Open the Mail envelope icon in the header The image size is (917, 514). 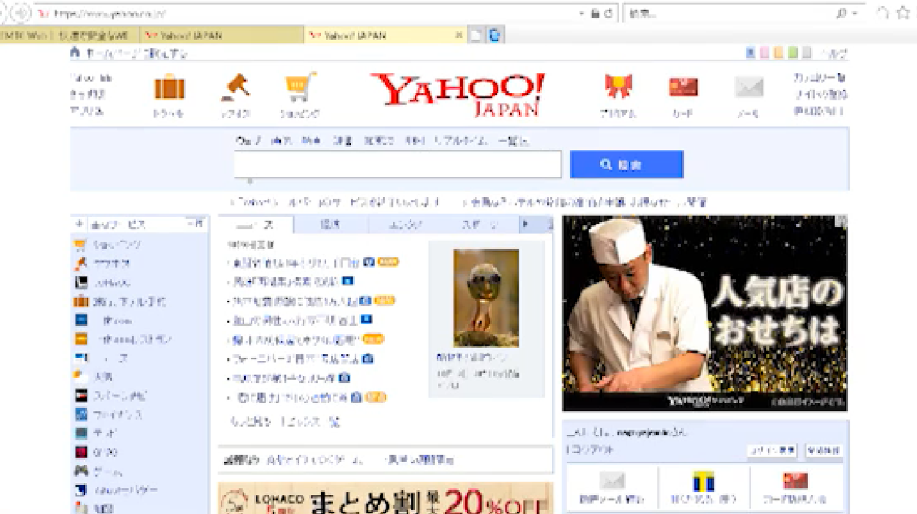coord(749,87)
